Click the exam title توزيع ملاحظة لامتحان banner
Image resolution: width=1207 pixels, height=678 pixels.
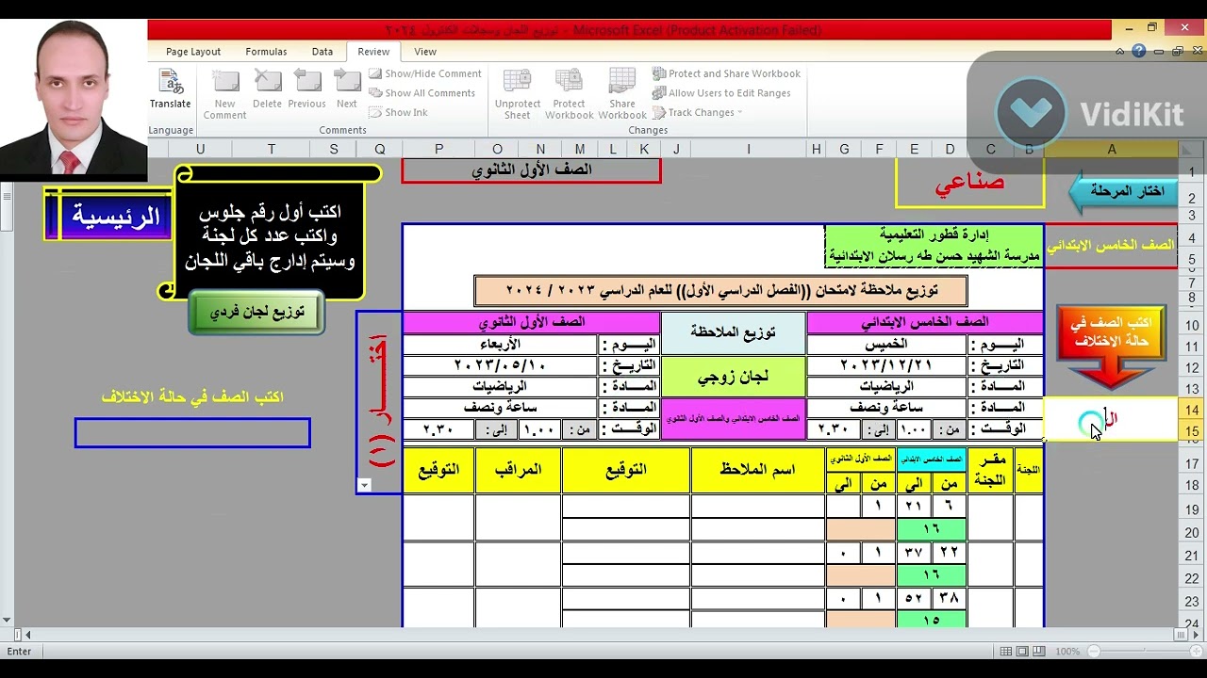(721, 290)
